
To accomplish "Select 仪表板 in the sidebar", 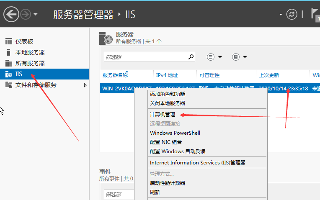I will (x=24, y=41).
